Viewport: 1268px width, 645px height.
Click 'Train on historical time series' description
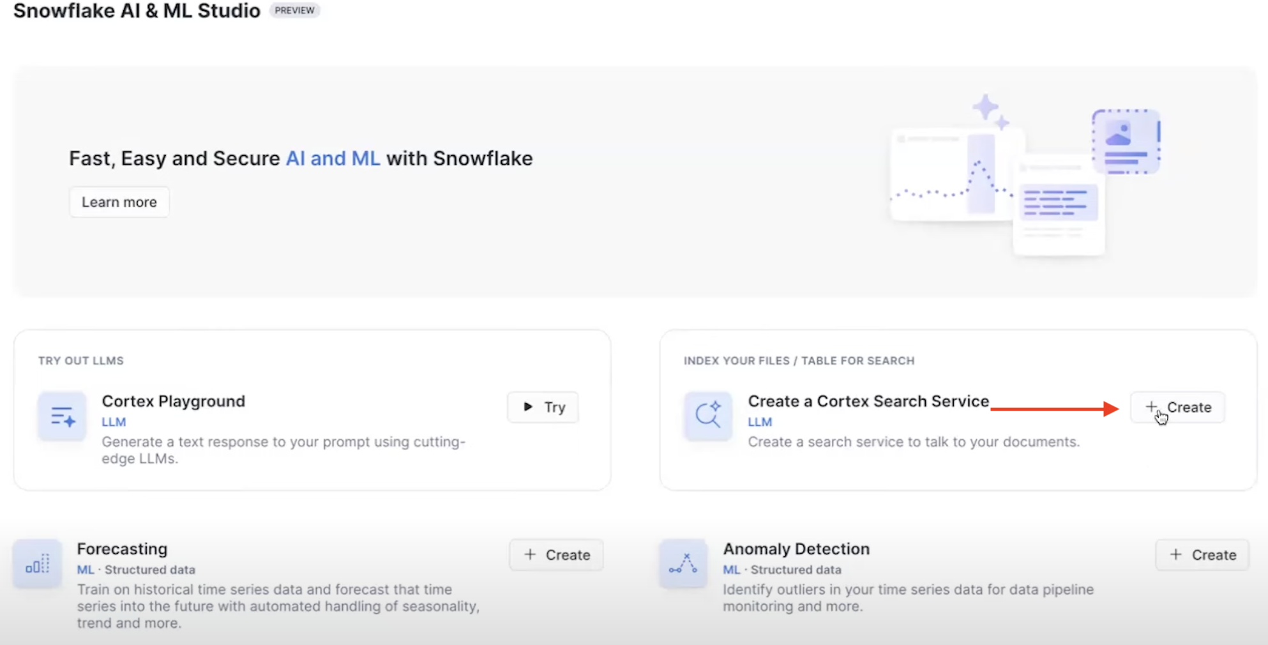click(278, 606)
